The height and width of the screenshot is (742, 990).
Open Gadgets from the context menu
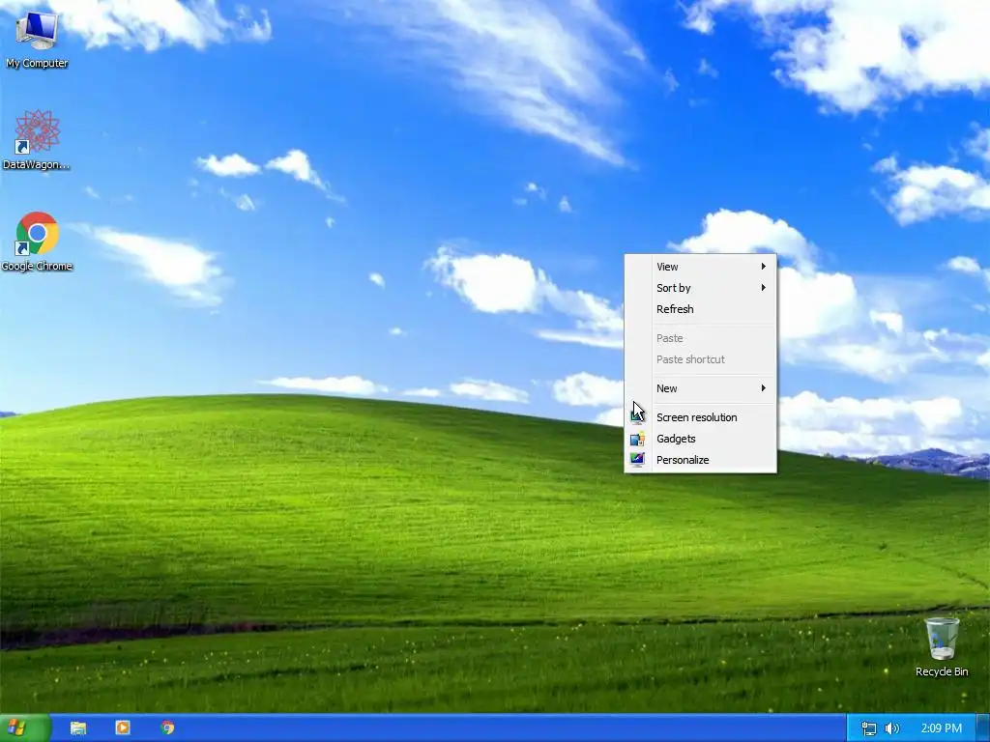click(x=700, y=439)
